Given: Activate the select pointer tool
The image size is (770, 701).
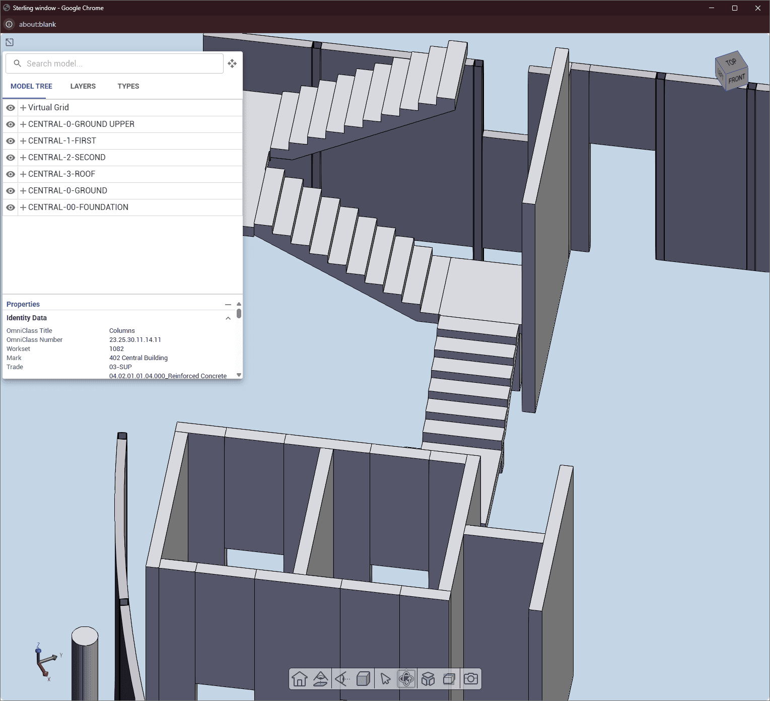Looking at the screenshot, I should 385,679.
